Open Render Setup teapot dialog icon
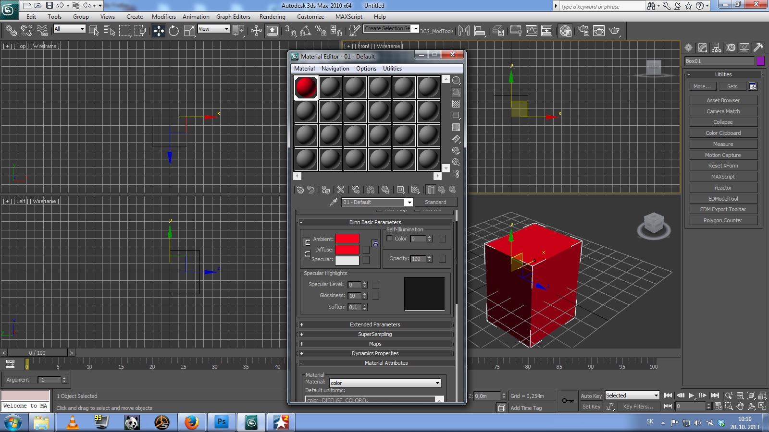This screenshot has width=769, height=432. point(583,31)
